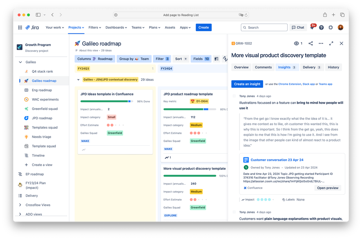362x239 pixels.
Task: Share issue GRW-1002 via share icon
Action: [x=311, y=44]
